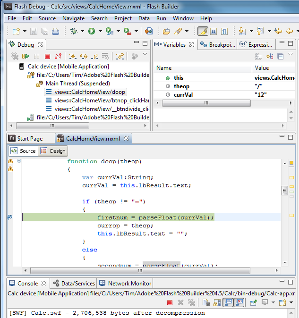Open the Data/Services tab

tap(74, 283)
